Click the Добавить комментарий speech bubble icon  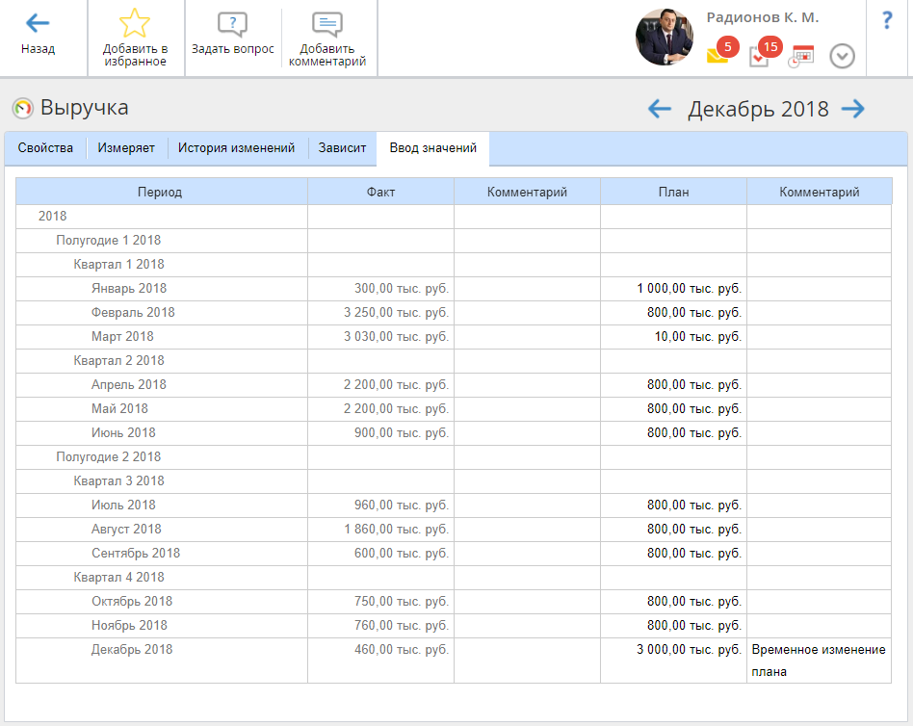(x=327, y=25)
